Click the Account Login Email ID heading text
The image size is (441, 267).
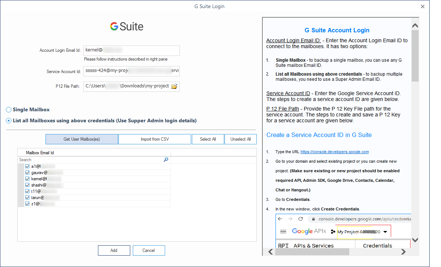[294, 40]
